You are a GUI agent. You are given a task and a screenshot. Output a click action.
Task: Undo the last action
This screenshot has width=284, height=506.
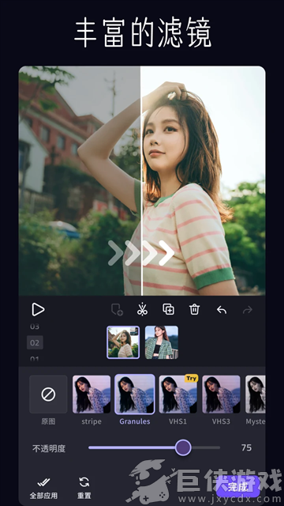pos(221,310)
